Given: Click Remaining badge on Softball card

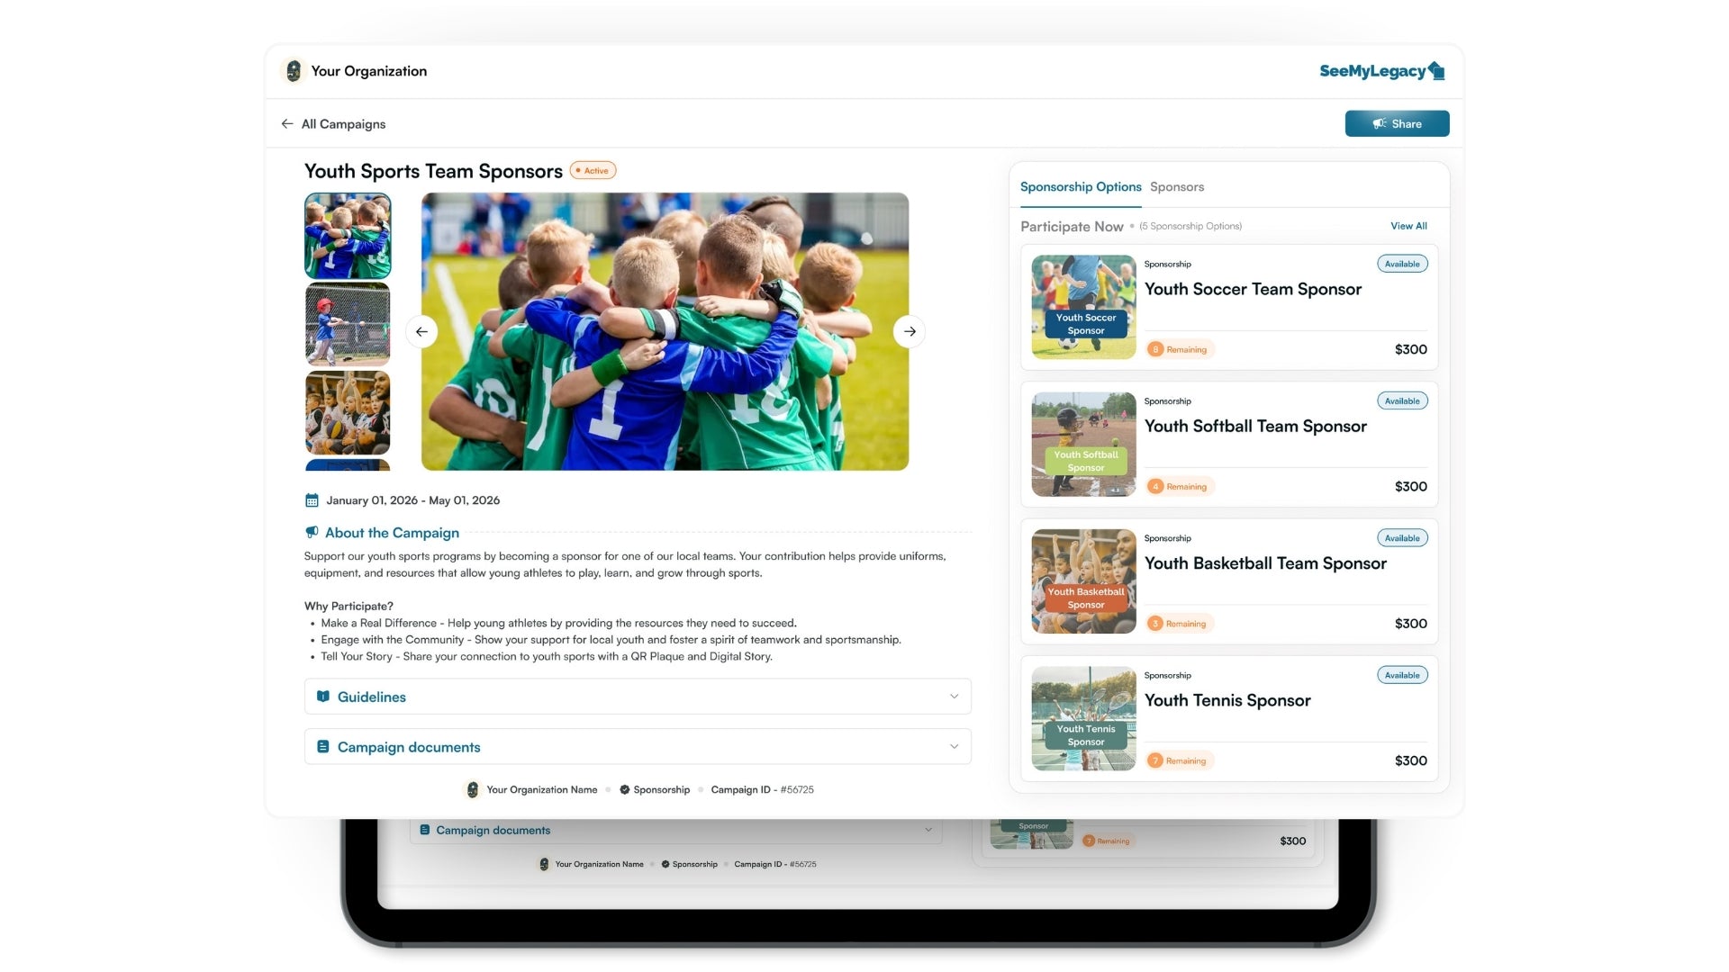Looking at the screenshot, I should [1180, 487].
